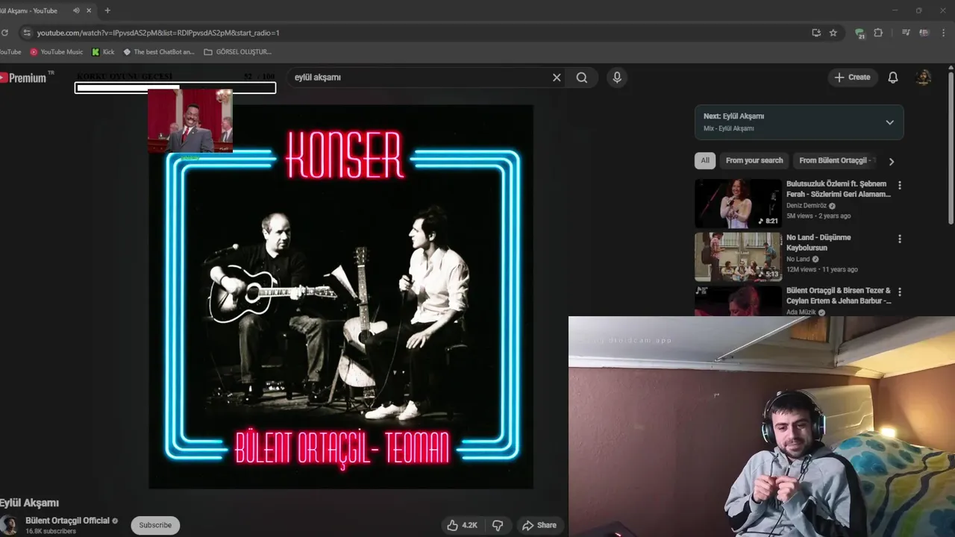
Task: Open Chrome three-dot menu
Action: tap(945, 33)
